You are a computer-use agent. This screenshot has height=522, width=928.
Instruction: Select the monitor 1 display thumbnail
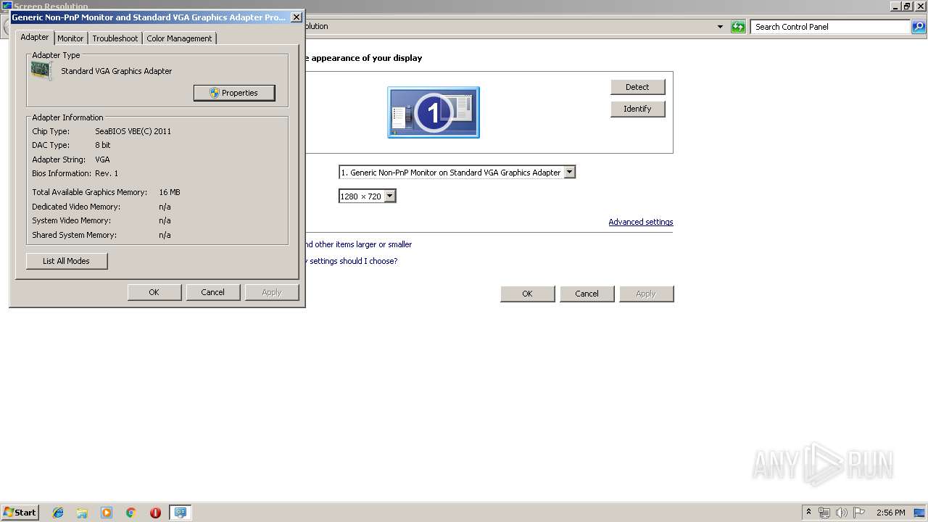(434, 112)
